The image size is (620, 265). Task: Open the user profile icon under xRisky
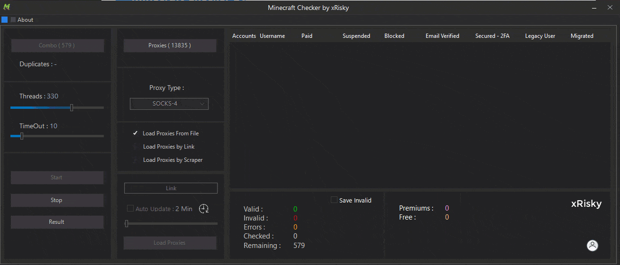coord(593,246)
